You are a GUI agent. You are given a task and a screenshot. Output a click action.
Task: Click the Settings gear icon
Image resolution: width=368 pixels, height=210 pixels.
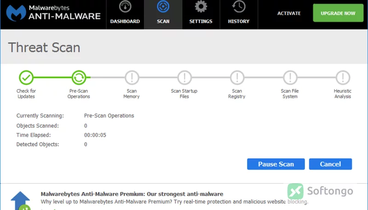coord(201,6)
